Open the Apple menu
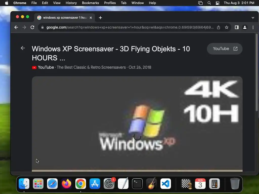The image size is (259, 194). point(7,3)
